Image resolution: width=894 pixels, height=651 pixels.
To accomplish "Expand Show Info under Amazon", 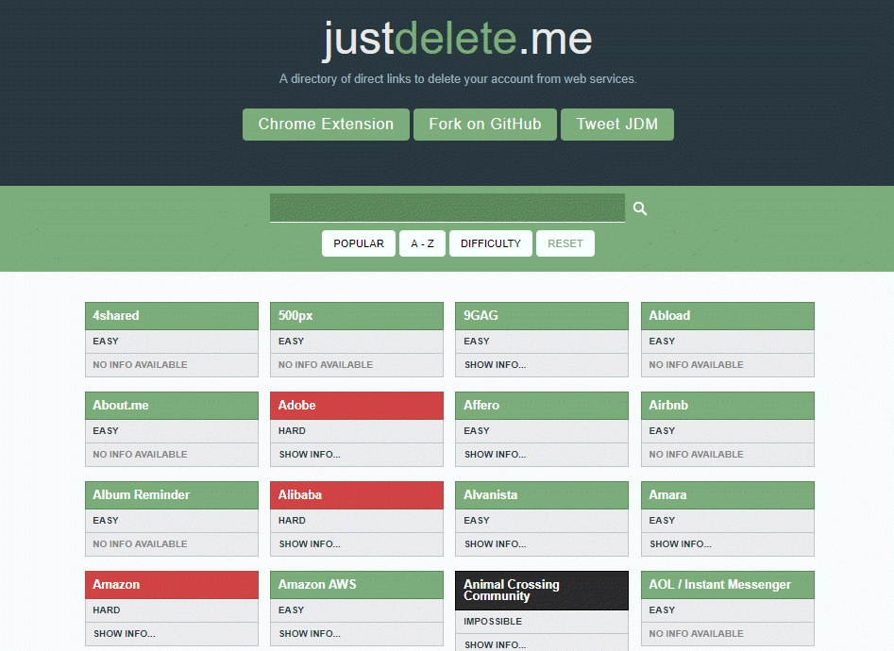I will pyautogui.click(x=125, y=633).
